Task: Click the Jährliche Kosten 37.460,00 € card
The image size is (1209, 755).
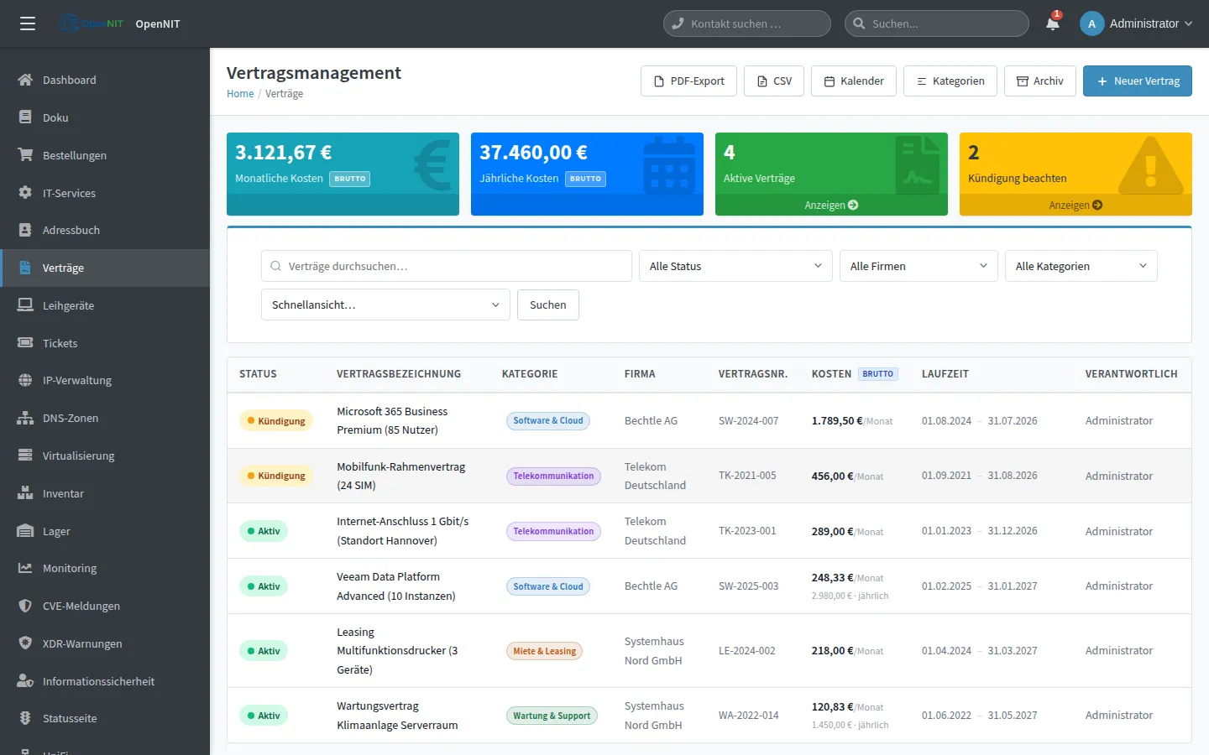Action: point(587,174)
